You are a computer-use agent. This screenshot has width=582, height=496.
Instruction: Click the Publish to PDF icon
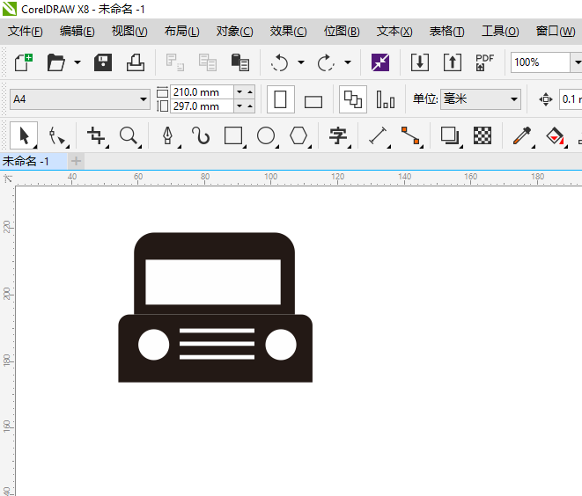(484, 62)
